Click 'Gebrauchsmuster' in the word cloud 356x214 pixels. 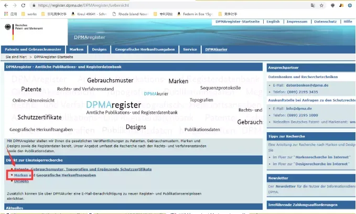[x=110, y=80]
